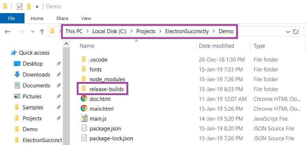Viewport: 307px width, 145px height.
Task: Select the .vscode folder
Action: [98, 60]
